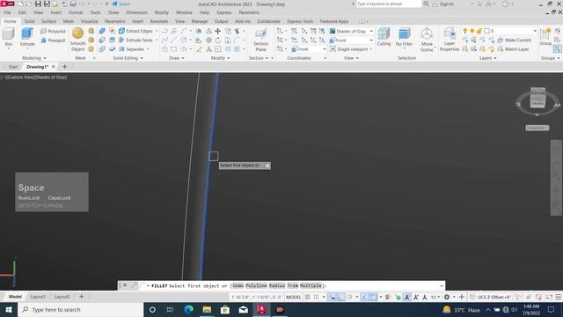Image resolution: width=563 pixels, height=317 pixels.
Task: Switch to the Layout1 tab
Action: 38,297
